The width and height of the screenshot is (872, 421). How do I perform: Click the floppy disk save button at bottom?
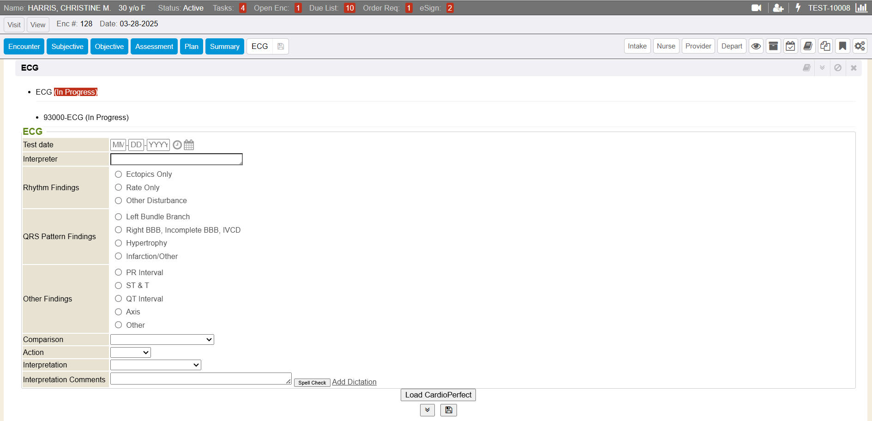(448, 410)
